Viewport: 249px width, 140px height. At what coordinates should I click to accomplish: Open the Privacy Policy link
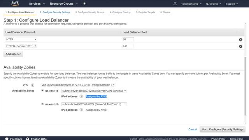pos(218,139)
